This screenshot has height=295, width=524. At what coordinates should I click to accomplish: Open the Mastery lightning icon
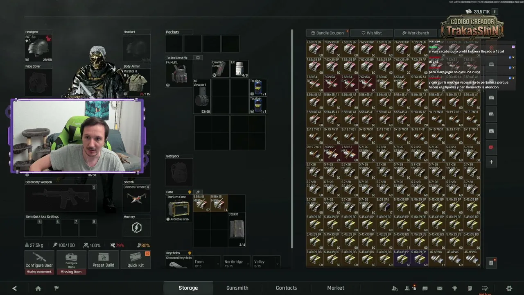[x=137, y=227]
